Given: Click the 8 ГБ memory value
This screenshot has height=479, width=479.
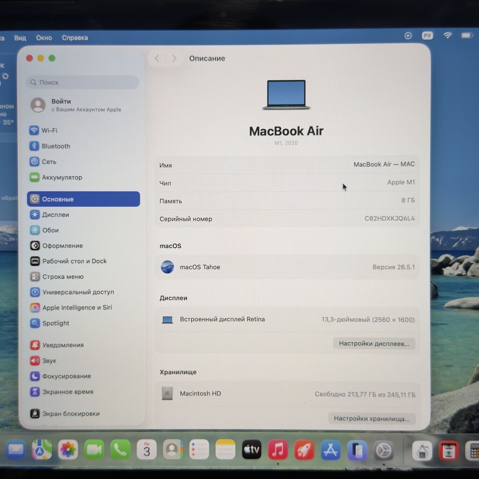Looking at the screenshot, I should pyautogui.click(x=408, y=200).
